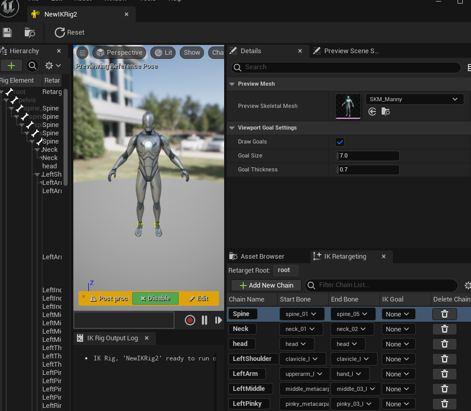471x411 pixels.
Task: Collapse the Preview Mesh section
Action: [232, 84]
